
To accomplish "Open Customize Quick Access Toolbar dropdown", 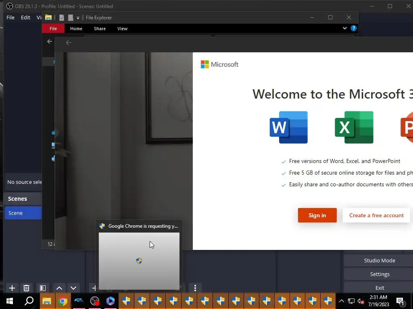I will click(78, 18).
